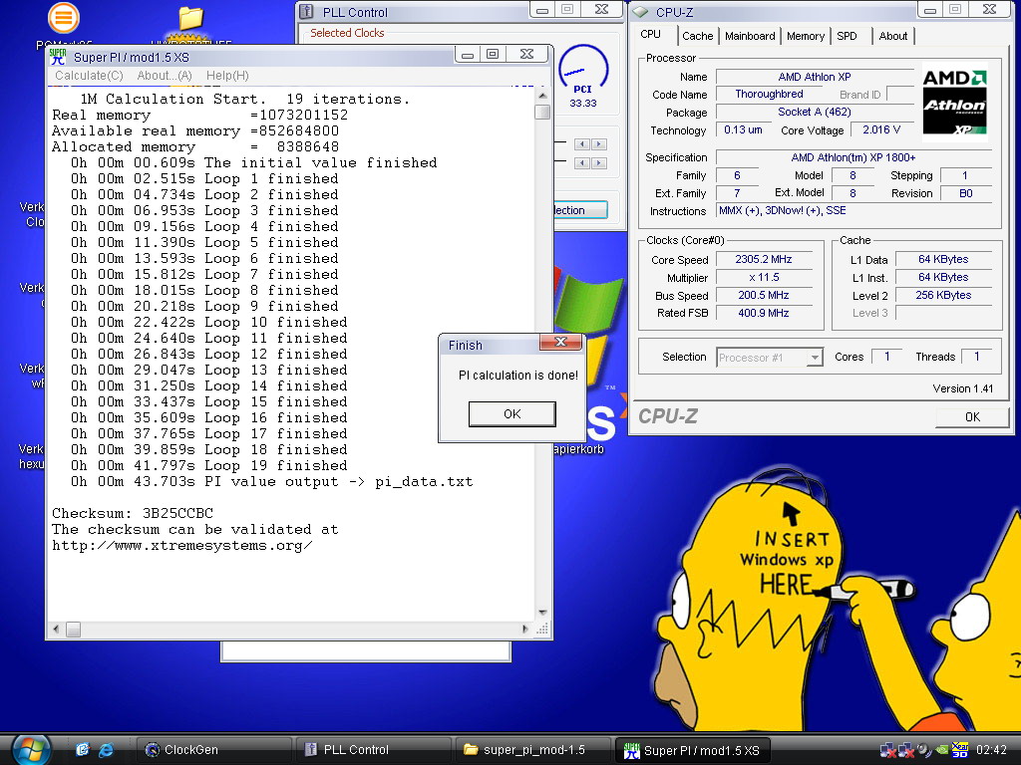Screen dimensions: 1021x765
Task: Click the Technology value 0.13 um
Action: point(743,130)
